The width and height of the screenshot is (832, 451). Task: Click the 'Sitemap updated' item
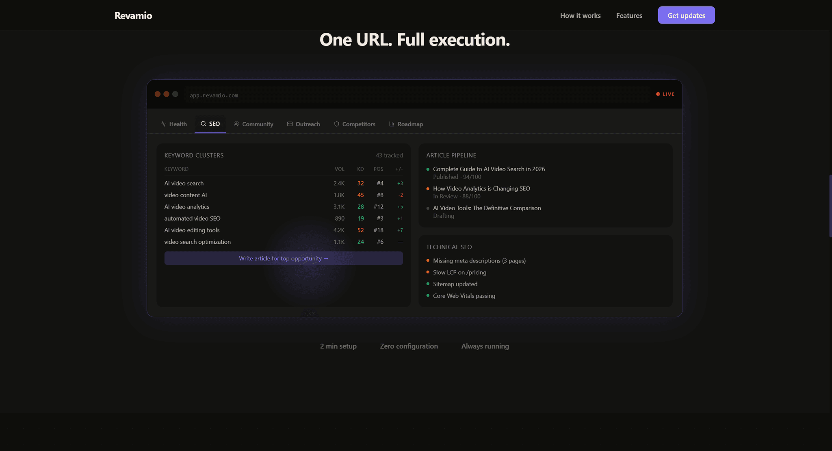pyautogui.click(x=455, y=284)
